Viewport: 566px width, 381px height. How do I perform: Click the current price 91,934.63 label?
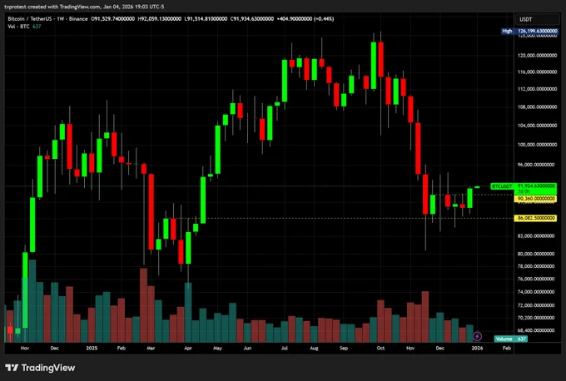[536, 186]
